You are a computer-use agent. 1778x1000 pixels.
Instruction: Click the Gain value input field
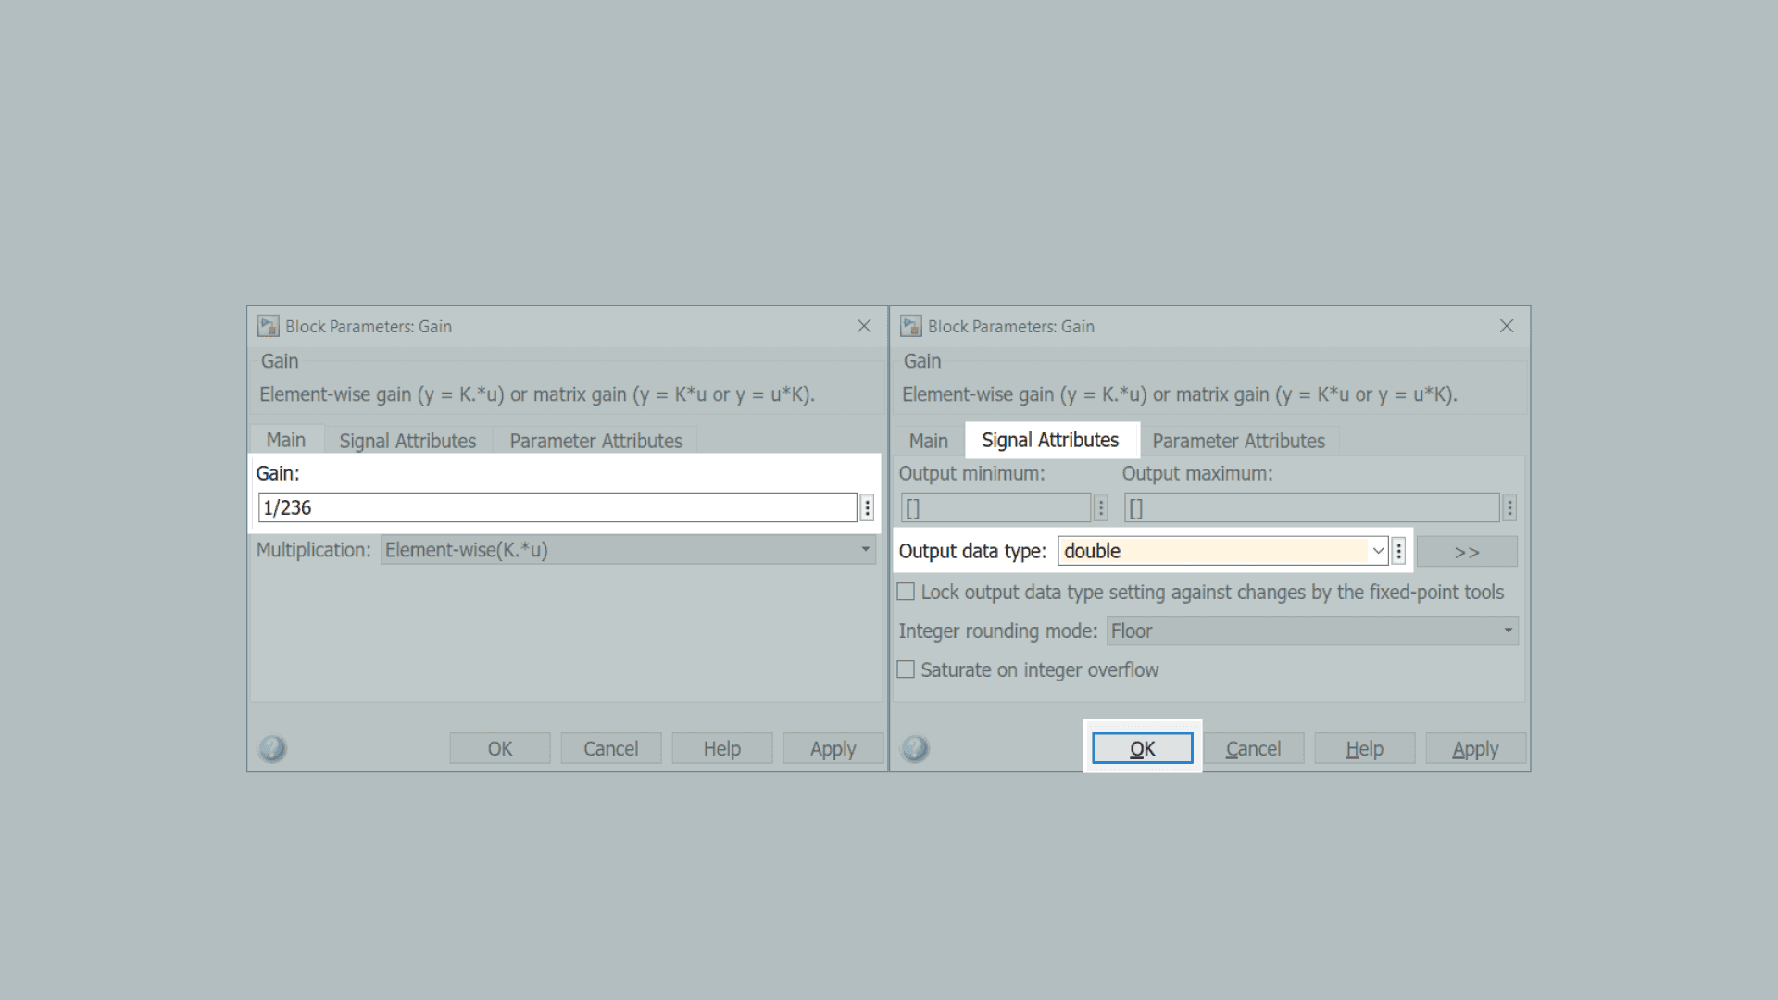point(556,507)
